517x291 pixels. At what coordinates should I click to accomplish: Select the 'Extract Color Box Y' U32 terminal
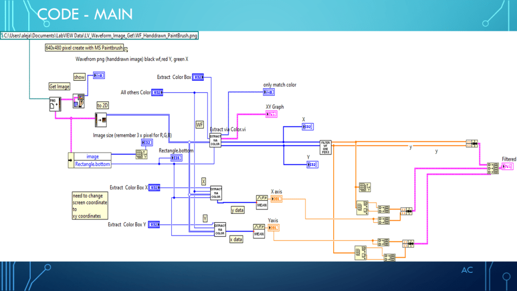(x=153, y=224)
